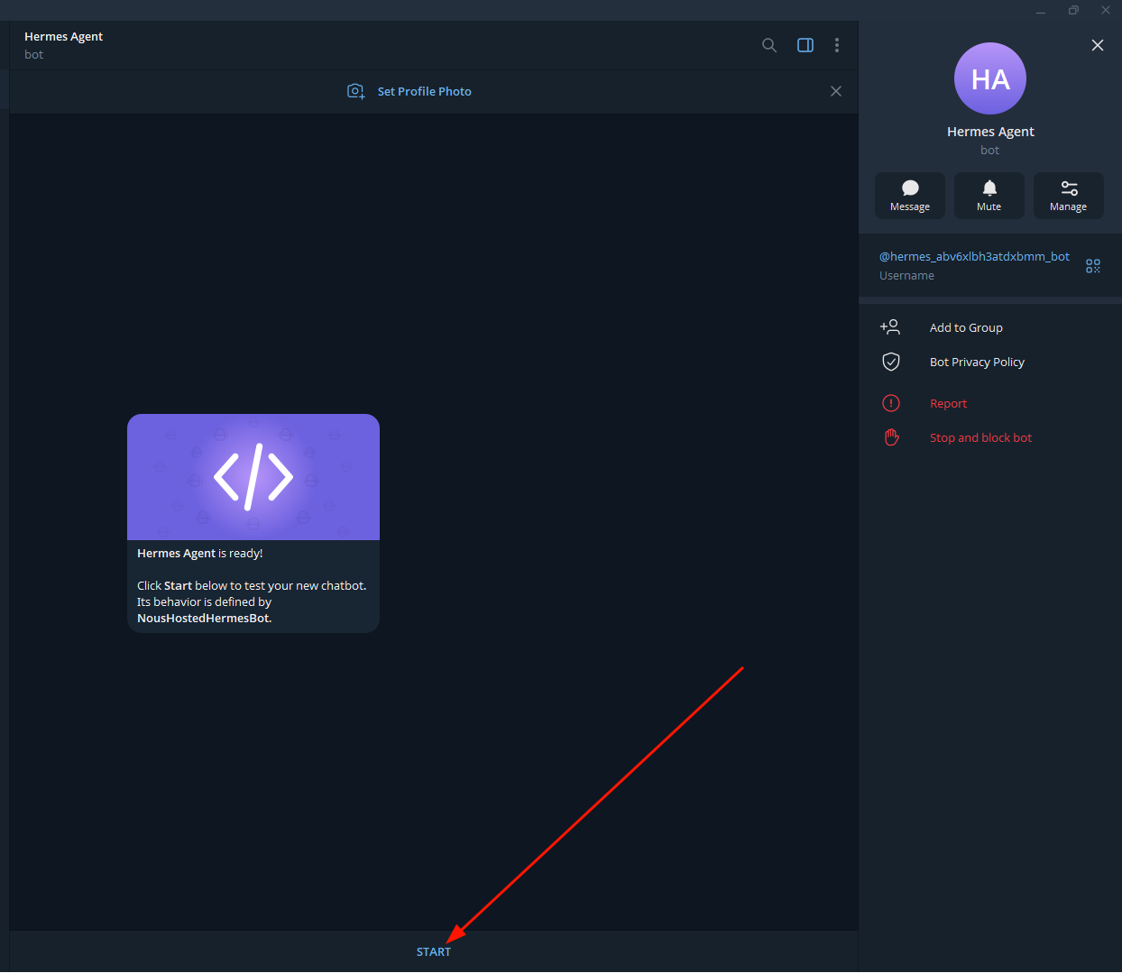Click the Set Profile Photo link
This screenshot has width=1122, height=973.
click(x=424, y=91)
